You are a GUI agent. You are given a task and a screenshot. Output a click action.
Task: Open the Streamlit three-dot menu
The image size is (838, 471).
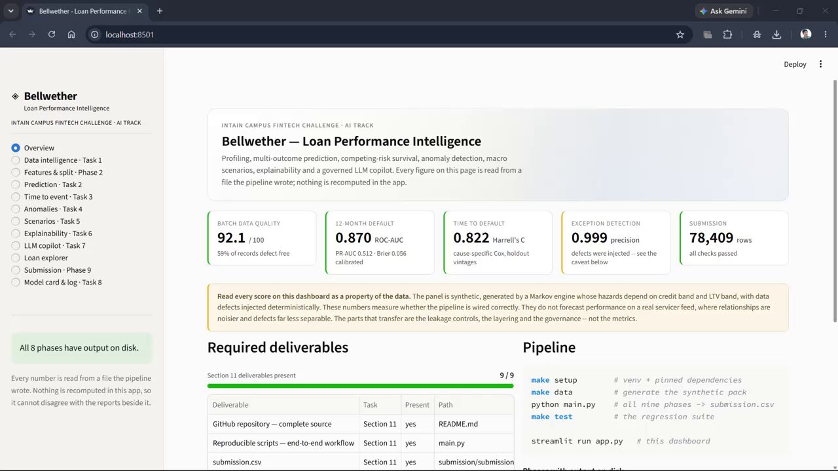821,64
